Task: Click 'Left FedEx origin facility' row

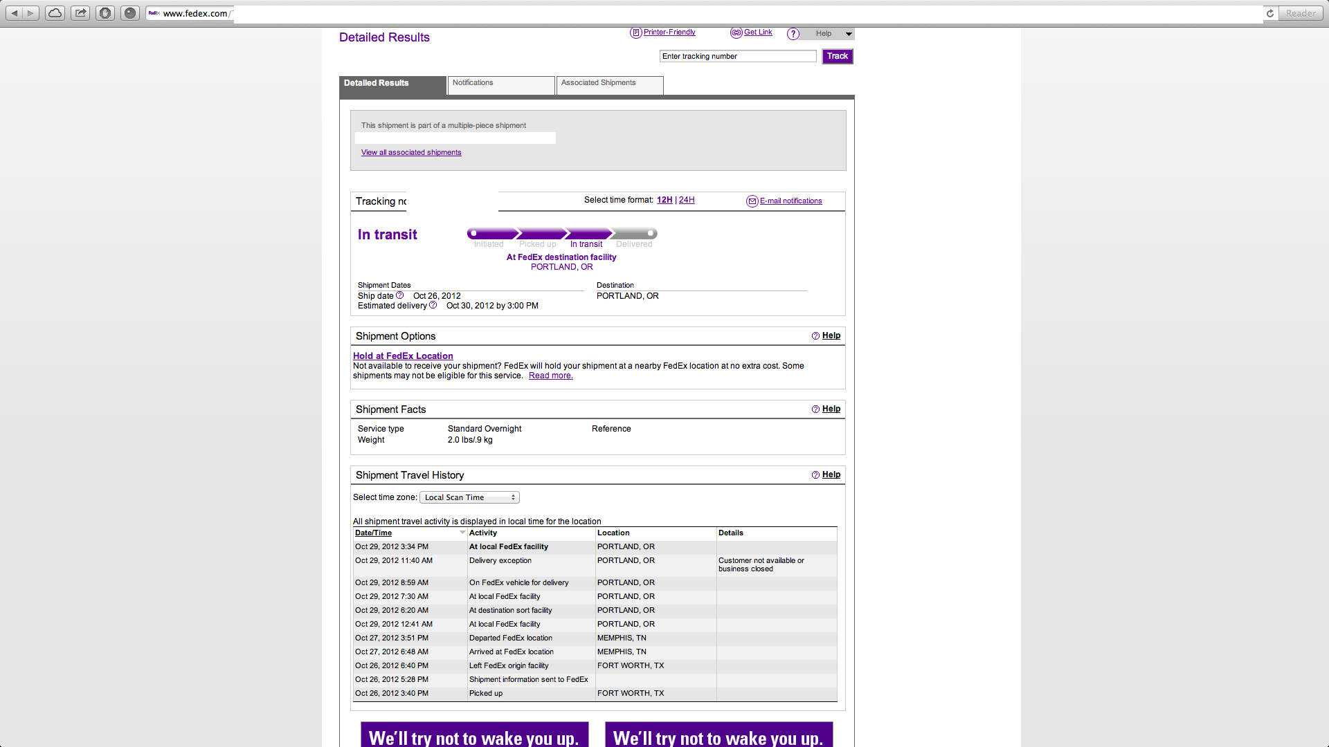Action: tap(595, 665)
